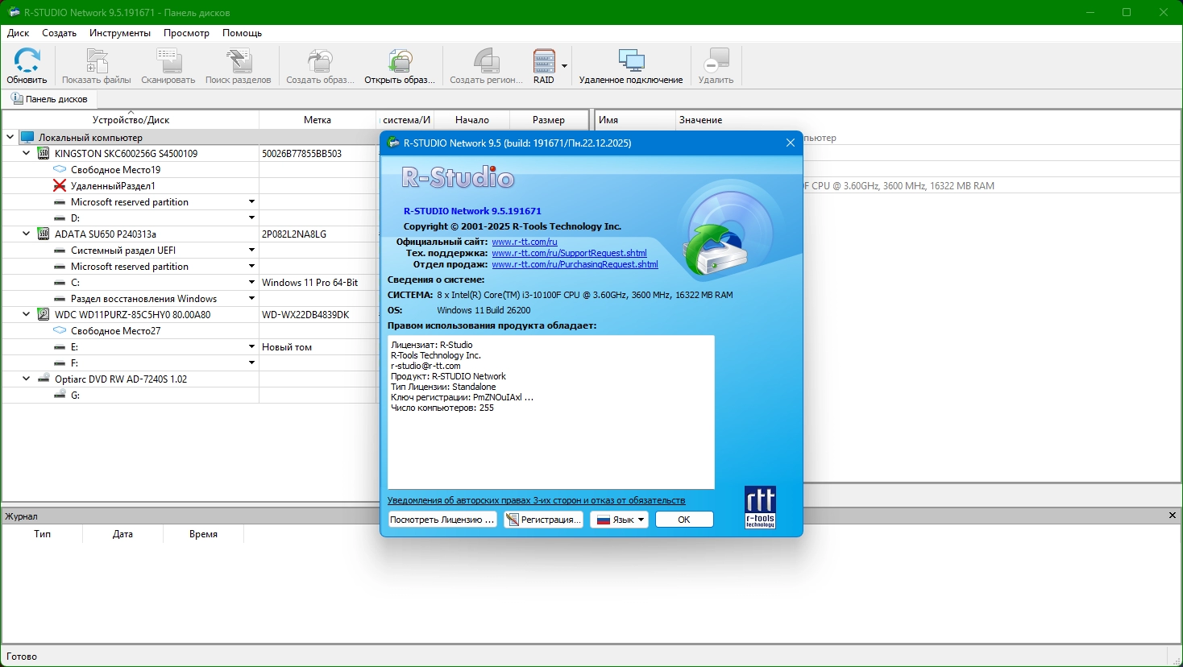Open the www.r-tt.com/ru official site link
The height and width of the screenshot is (667, 1183).
[x=525, y=242]
